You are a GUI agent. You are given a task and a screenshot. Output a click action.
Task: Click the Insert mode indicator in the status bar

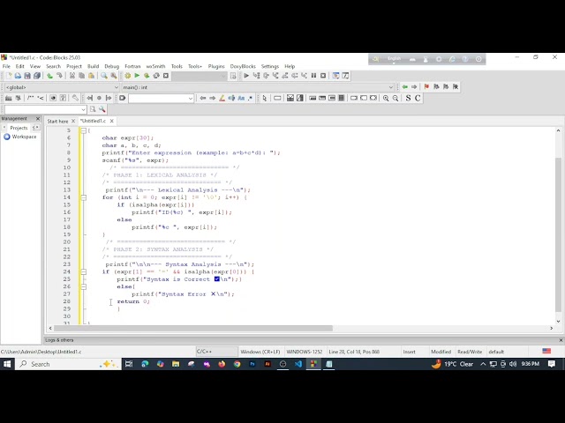[x=410, y=352]
